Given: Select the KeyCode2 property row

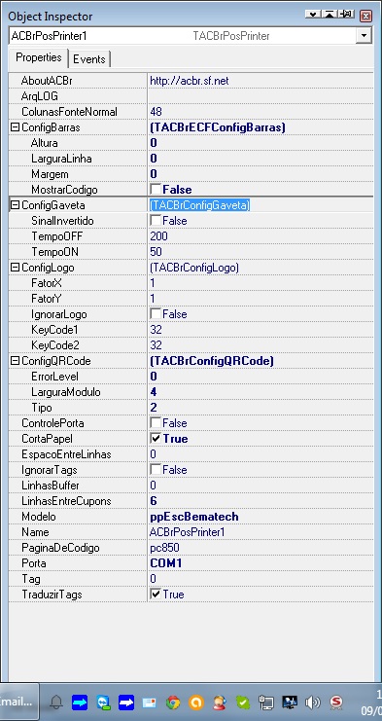Looking at the screenshot, I should tap(191, 345).
